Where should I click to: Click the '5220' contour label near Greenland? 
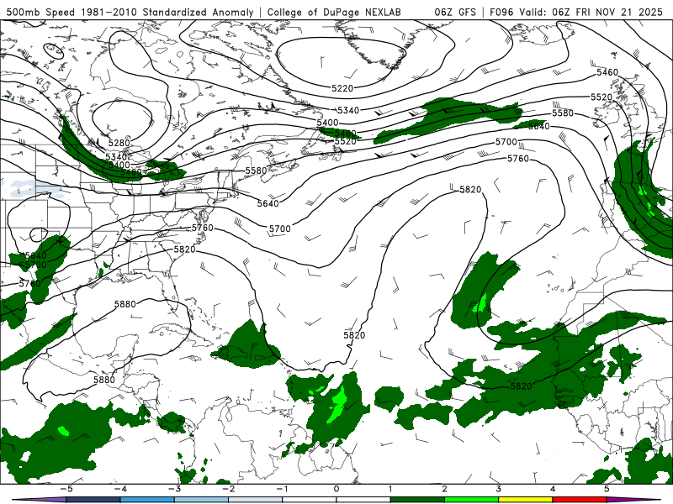[x=342, y=88]
